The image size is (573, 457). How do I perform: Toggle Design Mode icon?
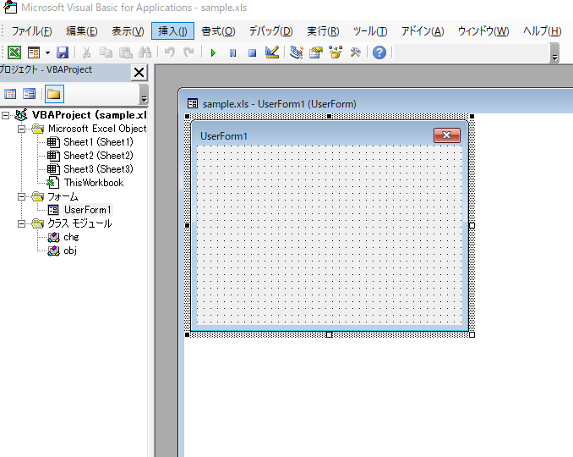[x=272, y=52]
